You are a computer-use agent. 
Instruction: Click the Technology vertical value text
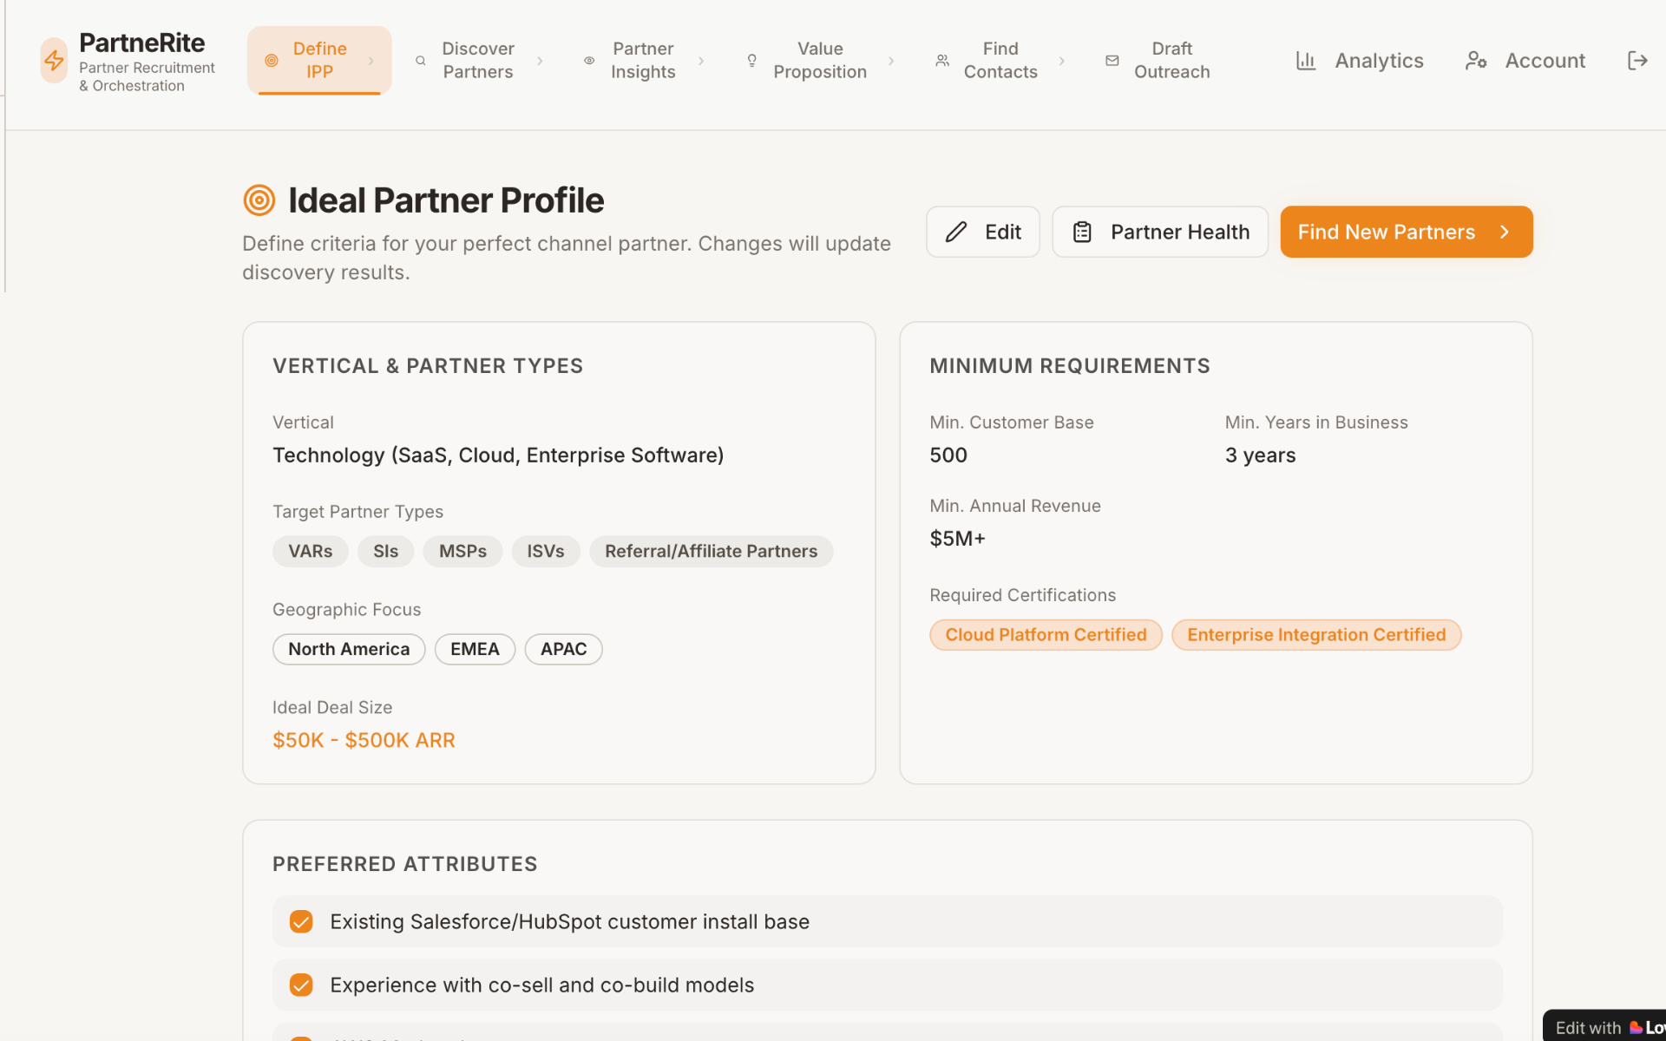point(498,455)
